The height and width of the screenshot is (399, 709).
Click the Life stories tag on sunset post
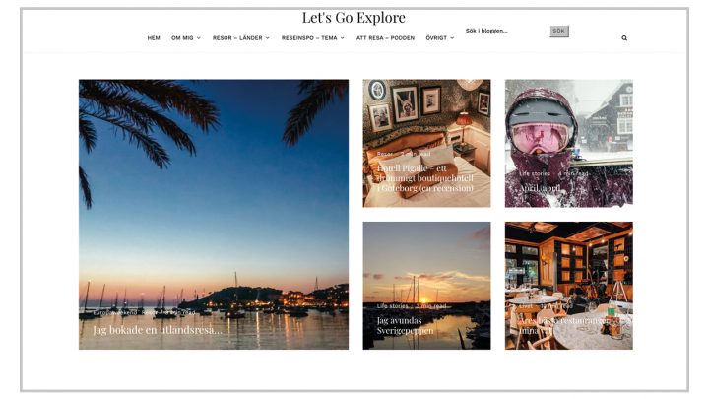click(x=393, y=306)
